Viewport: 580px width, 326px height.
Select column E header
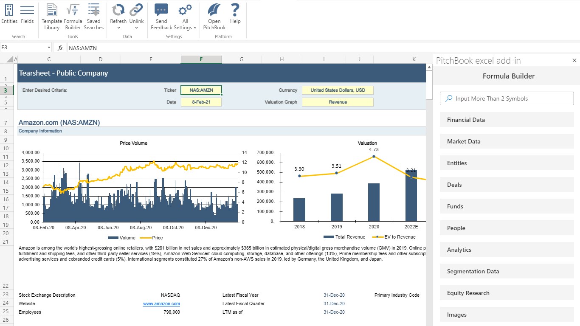point(151,59)
